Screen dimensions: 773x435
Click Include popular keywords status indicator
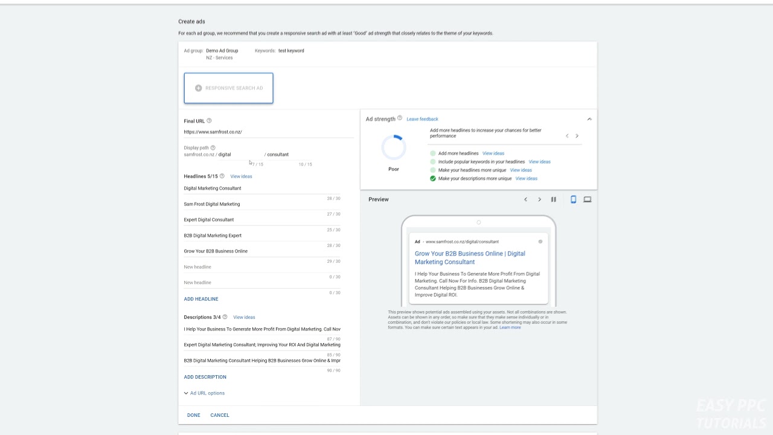433,162
